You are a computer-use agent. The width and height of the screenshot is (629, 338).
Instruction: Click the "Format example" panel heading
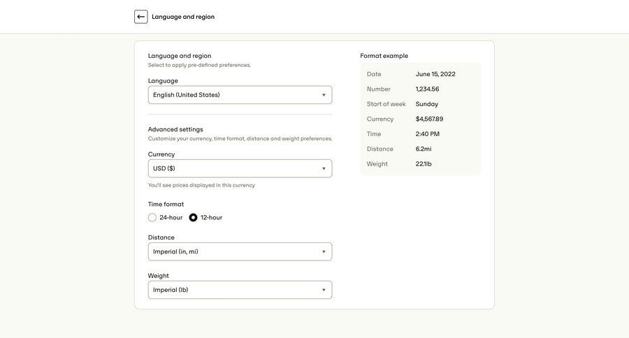point(384,56)
